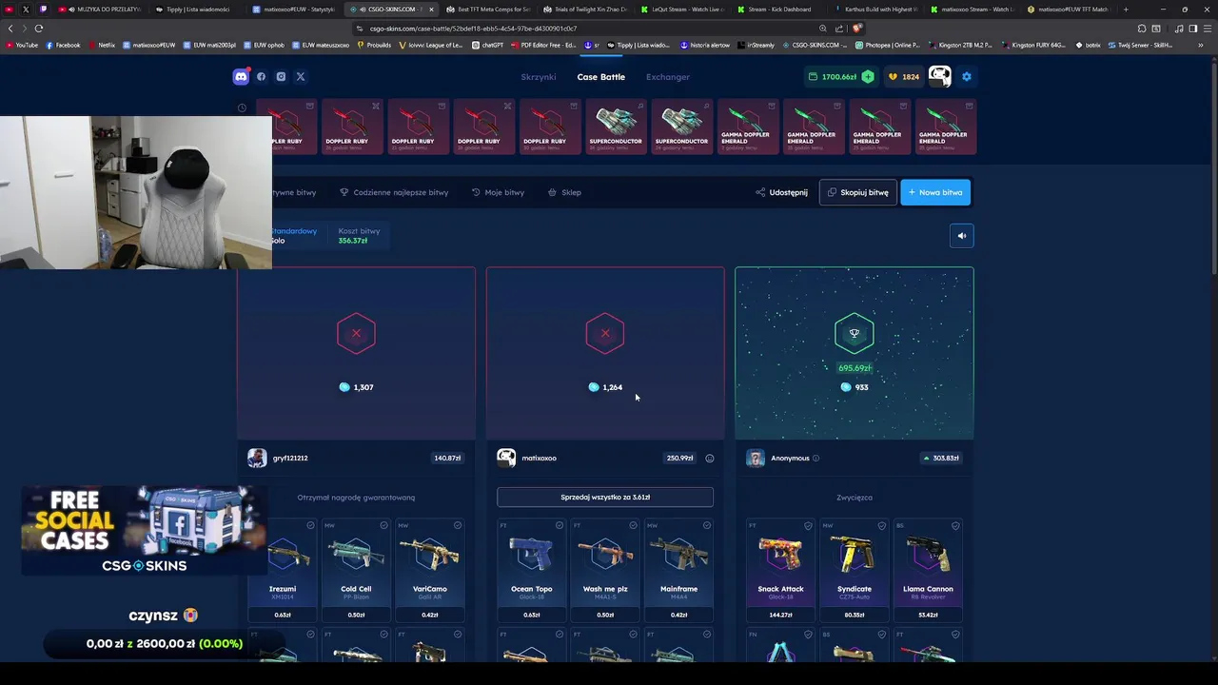Viewport: 1218px width, 685px height.
Task: Click the clock icon beside the drops feed
Action: (242, 108)
